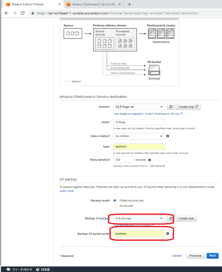Click the info icon next to Retry duration seconds
This screenshot has width=222, height=272.
(150, 160)
